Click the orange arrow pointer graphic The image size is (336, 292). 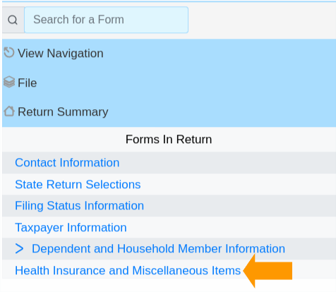click(268, 271)
